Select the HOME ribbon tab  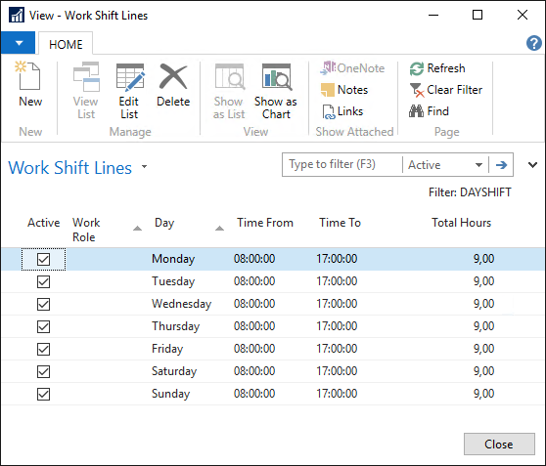(x=66, y=44)
